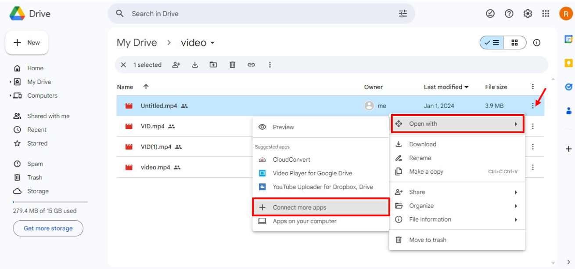
Task: Click the Copy link toolbar icon
Action: click(251, 65)
